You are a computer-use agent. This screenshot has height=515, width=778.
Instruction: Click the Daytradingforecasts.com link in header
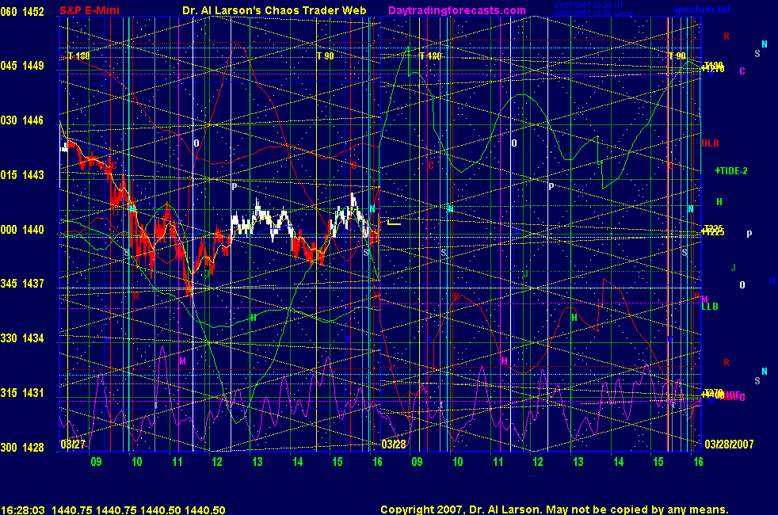[x=457, y=10]
